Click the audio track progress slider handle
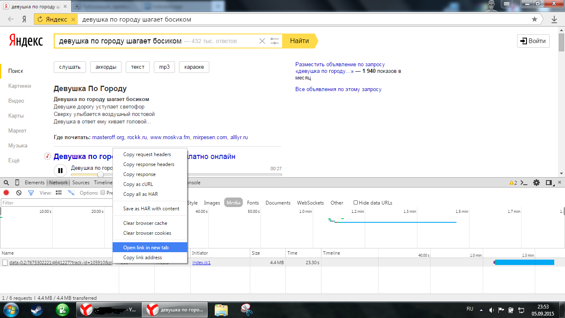This screenshot has height=318, width=565. pyautogui.click(x=101, y=175)
